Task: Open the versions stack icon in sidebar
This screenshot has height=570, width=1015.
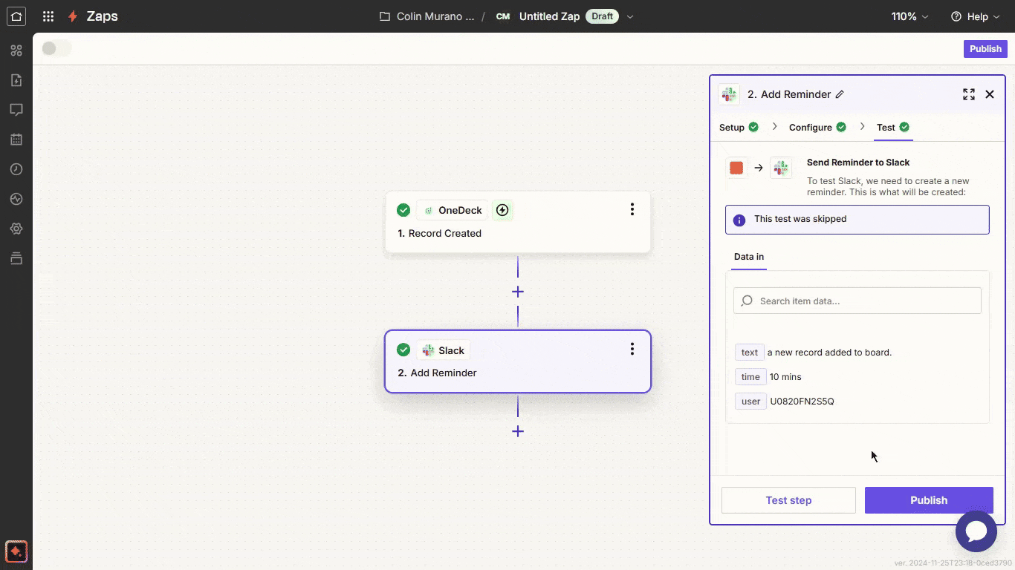Action: [x=16, y=258]
